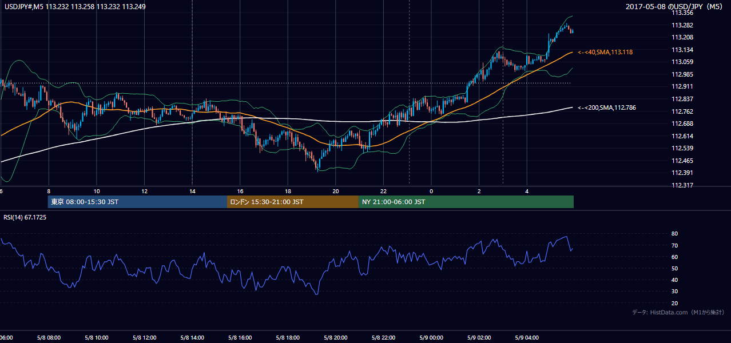The height and width of the screenshot is (343, 731).
Task: Click the 5/8 20:00 date label
Action: pos(336,337)
